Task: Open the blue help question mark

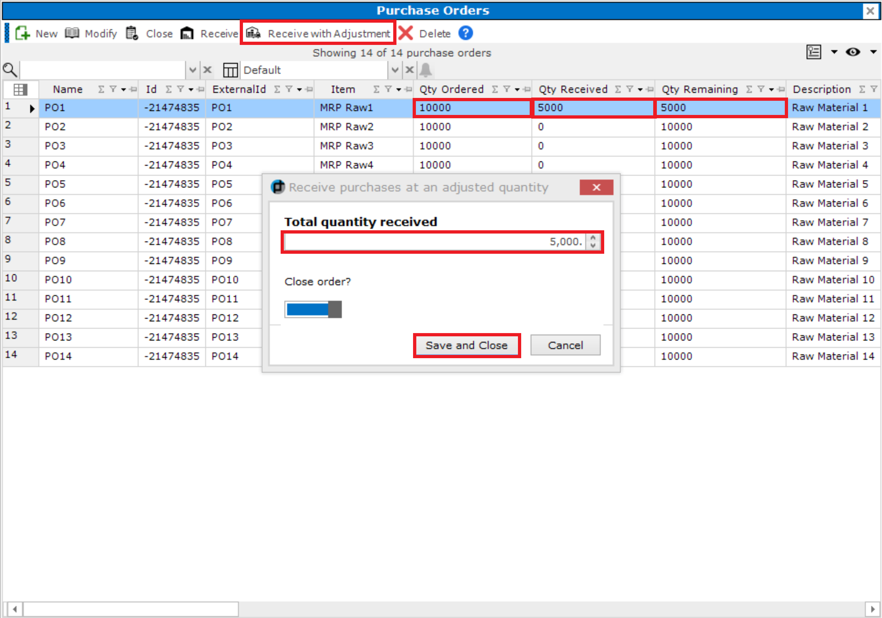Action: pyautogui.click(x=466, y=33)
